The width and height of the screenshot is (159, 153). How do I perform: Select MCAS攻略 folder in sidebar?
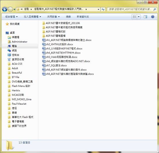[16, 95]
